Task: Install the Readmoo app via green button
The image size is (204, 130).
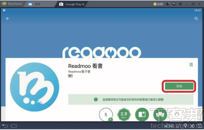Action: pos(179,86)
